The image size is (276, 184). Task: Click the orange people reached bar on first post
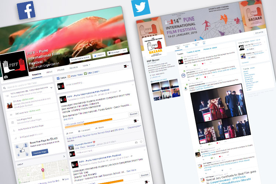(89, 123)
